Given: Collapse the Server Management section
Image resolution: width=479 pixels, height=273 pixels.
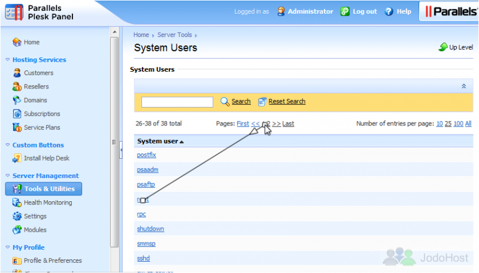Looking at the screenshot, I should [x=8, y=175].
